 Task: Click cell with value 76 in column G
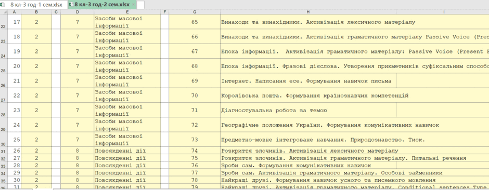point(195,165)
